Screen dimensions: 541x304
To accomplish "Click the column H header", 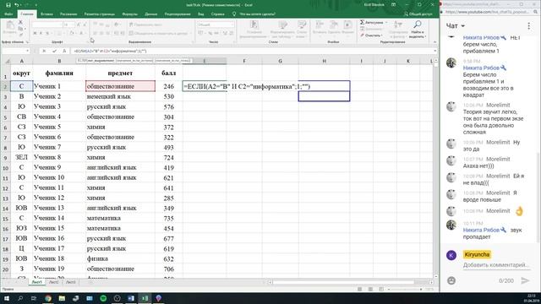I will [324, 61].
